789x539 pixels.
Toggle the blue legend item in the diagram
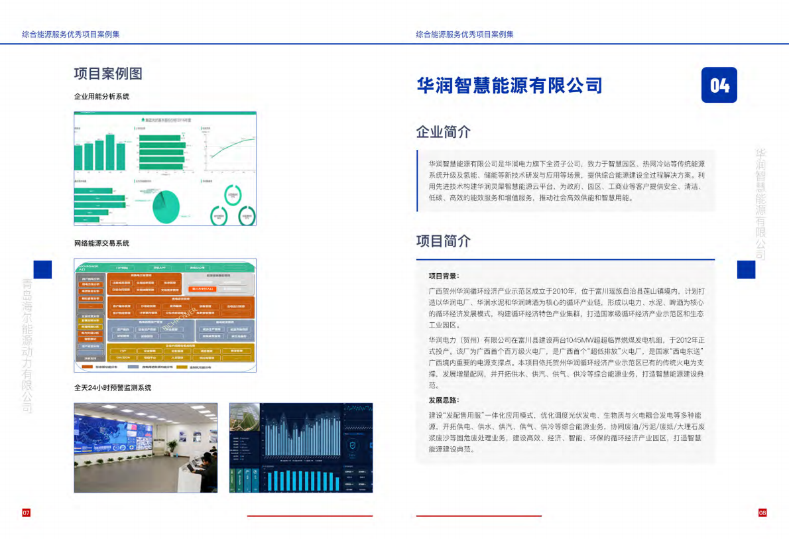(x=135, y=367)
